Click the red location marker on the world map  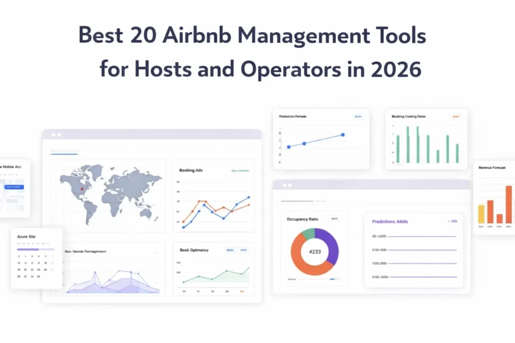click(x=82, y=188)
